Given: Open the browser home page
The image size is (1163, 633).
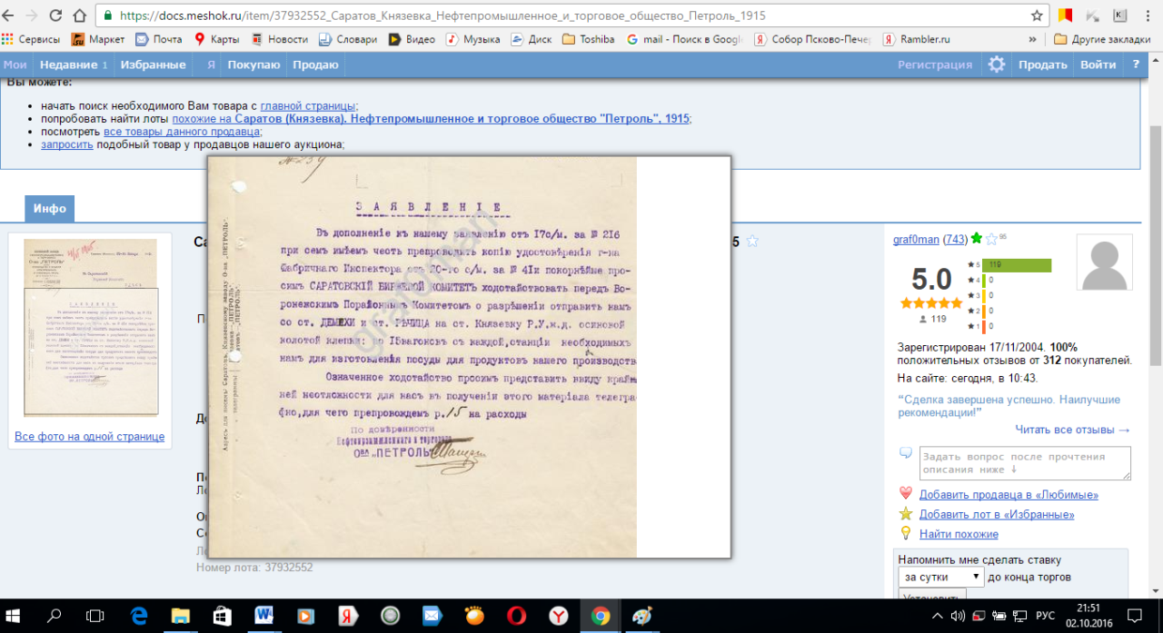Looking at the screenshot, I should (79, 15).
